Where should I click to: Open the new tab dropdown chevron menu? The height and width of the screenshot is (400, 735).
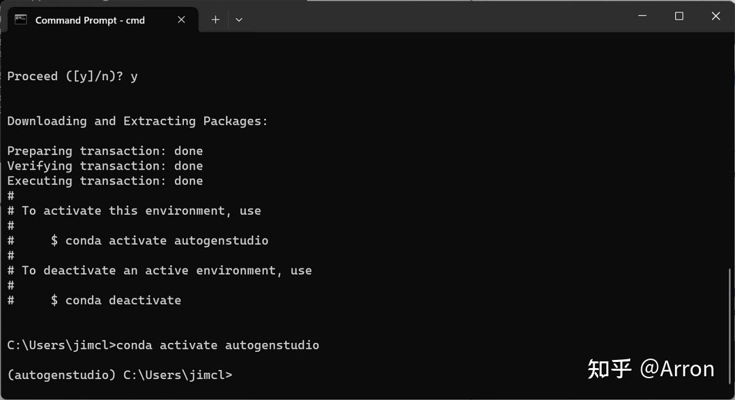tap(239, 20)
